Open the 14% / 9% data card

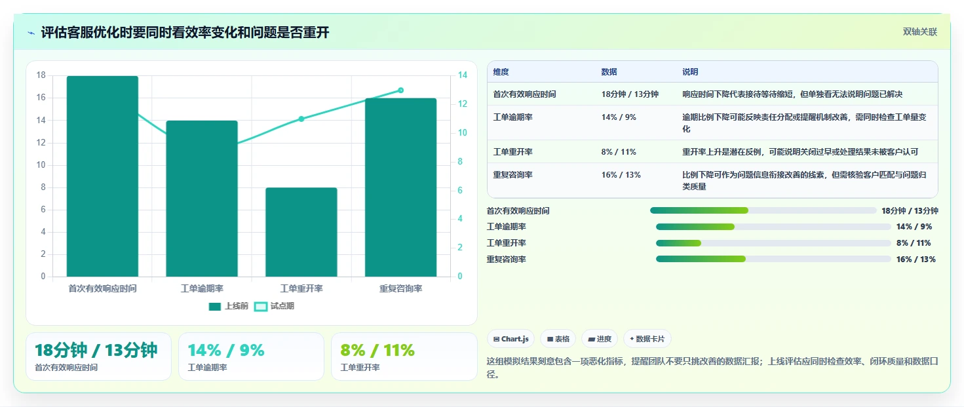pos(251,357)
